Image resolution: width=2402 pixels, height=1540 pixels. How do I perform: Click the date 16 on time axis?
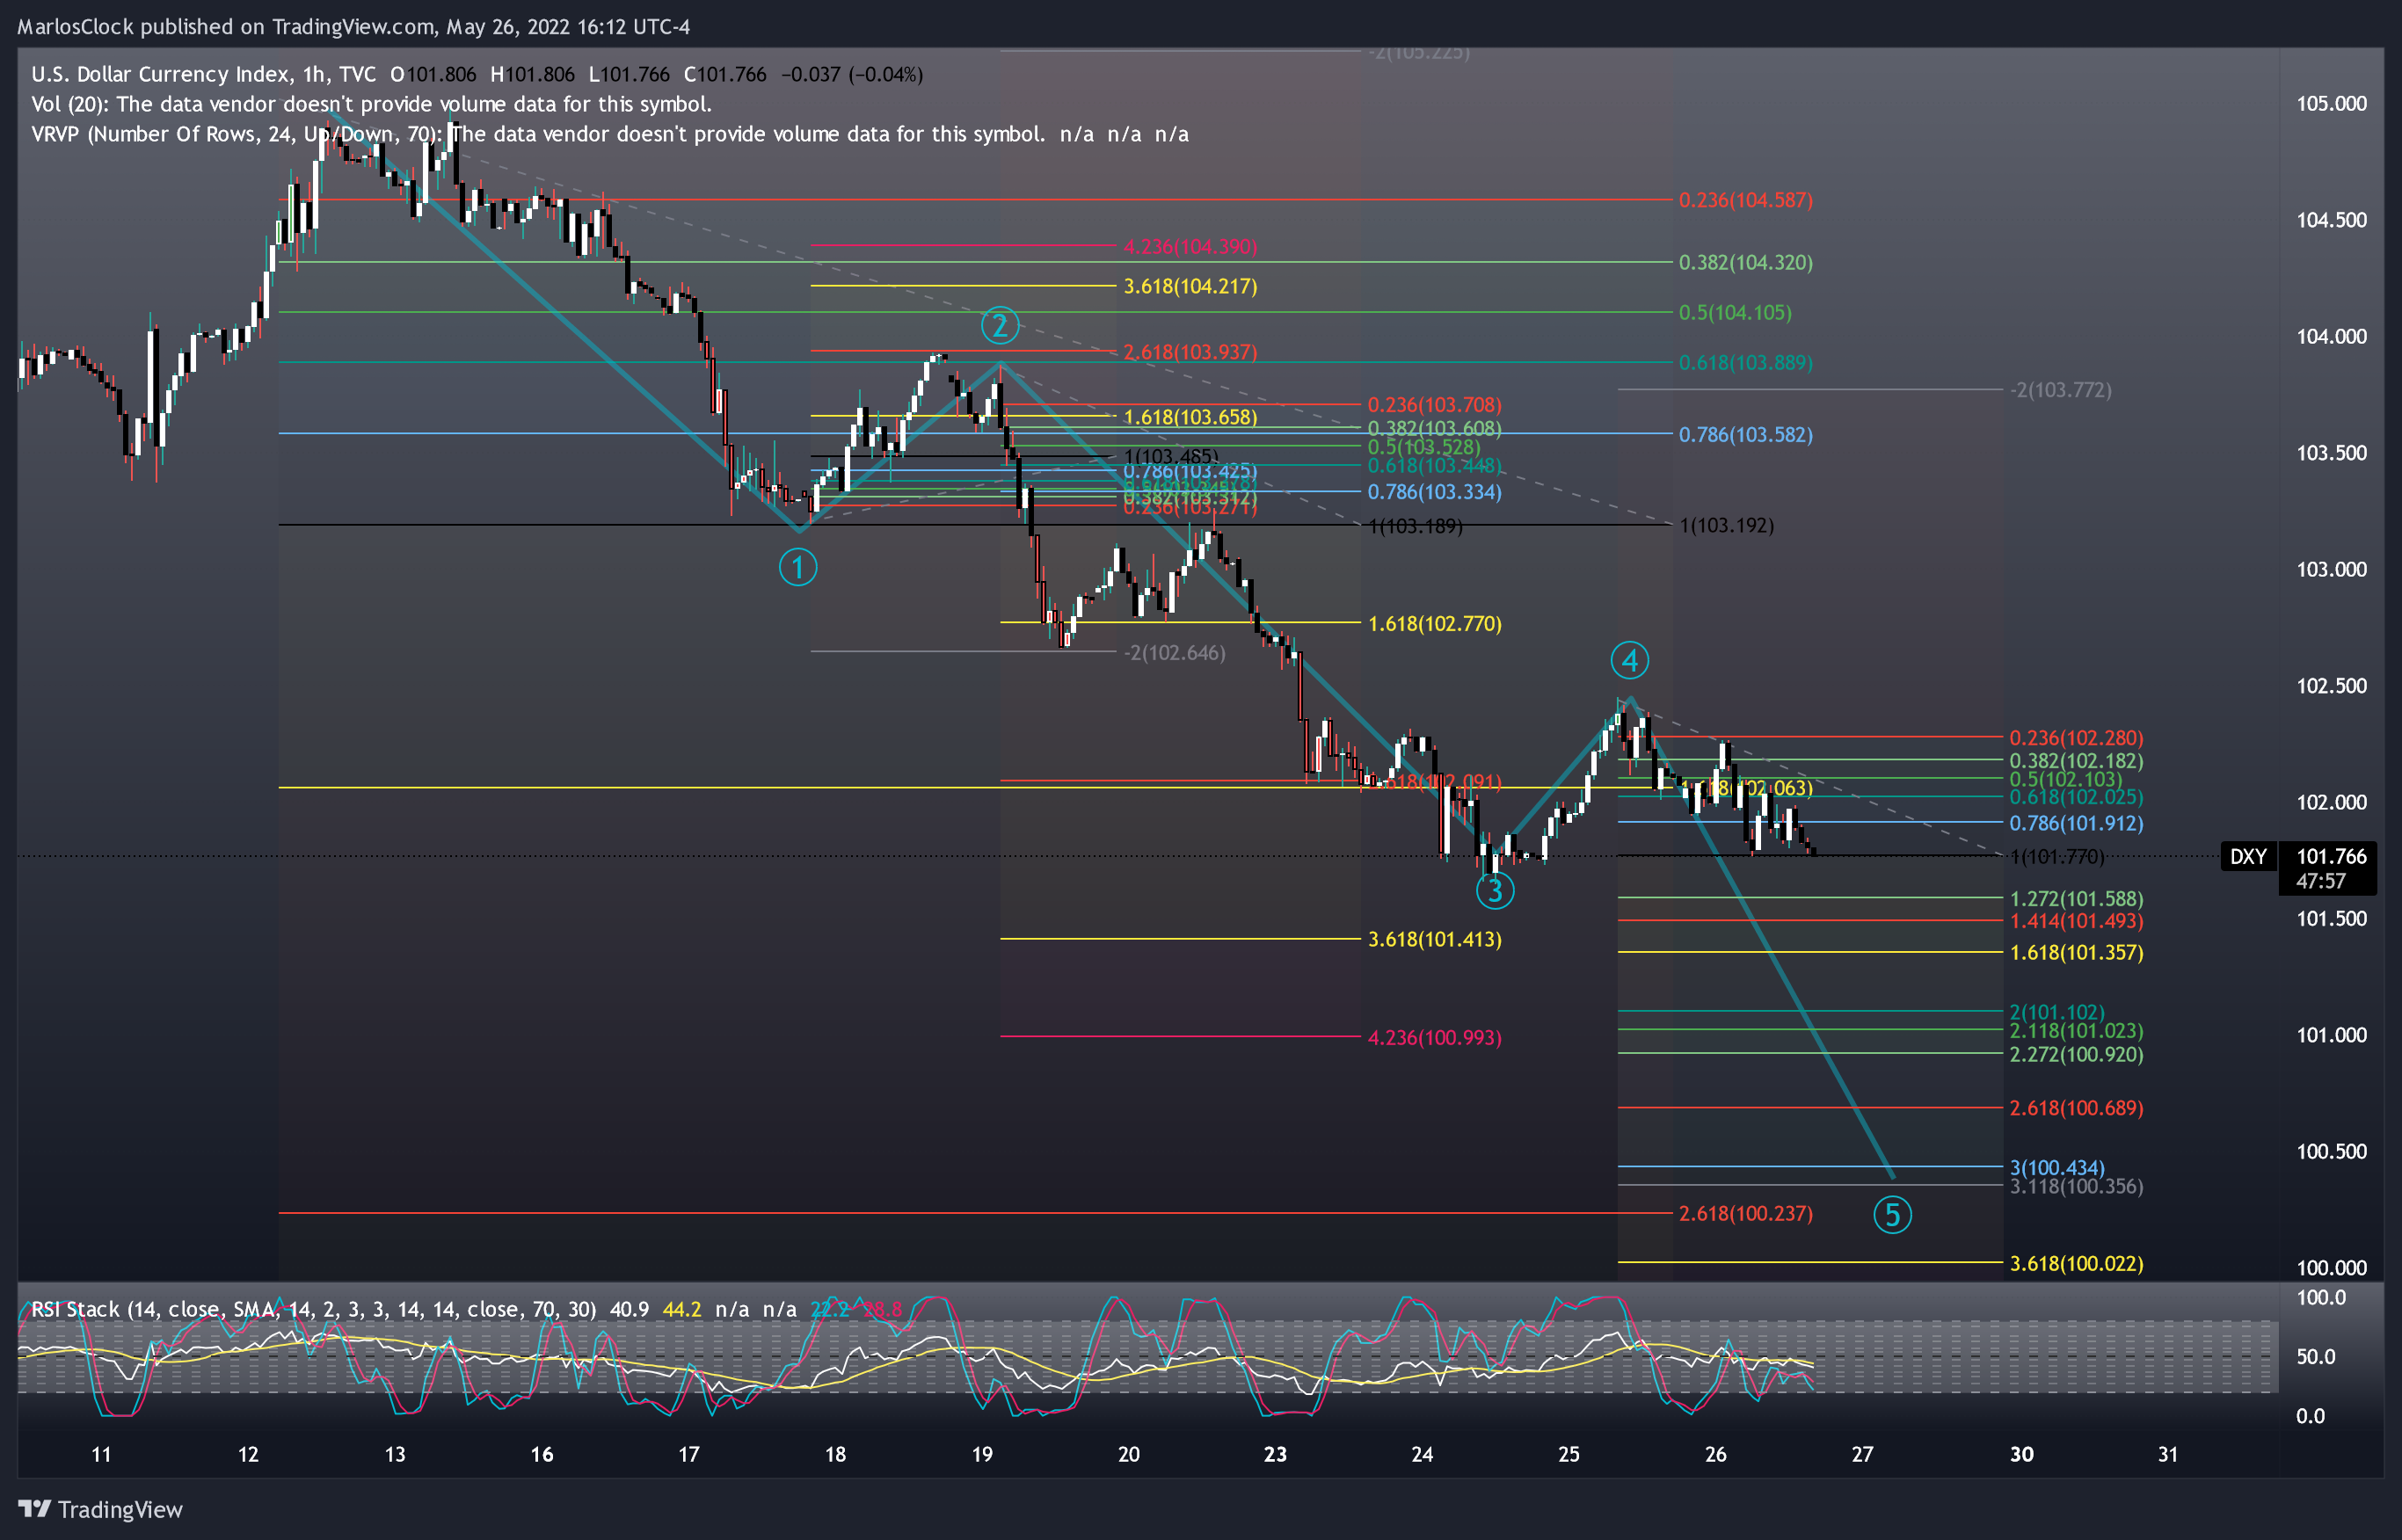(542, 1454)
